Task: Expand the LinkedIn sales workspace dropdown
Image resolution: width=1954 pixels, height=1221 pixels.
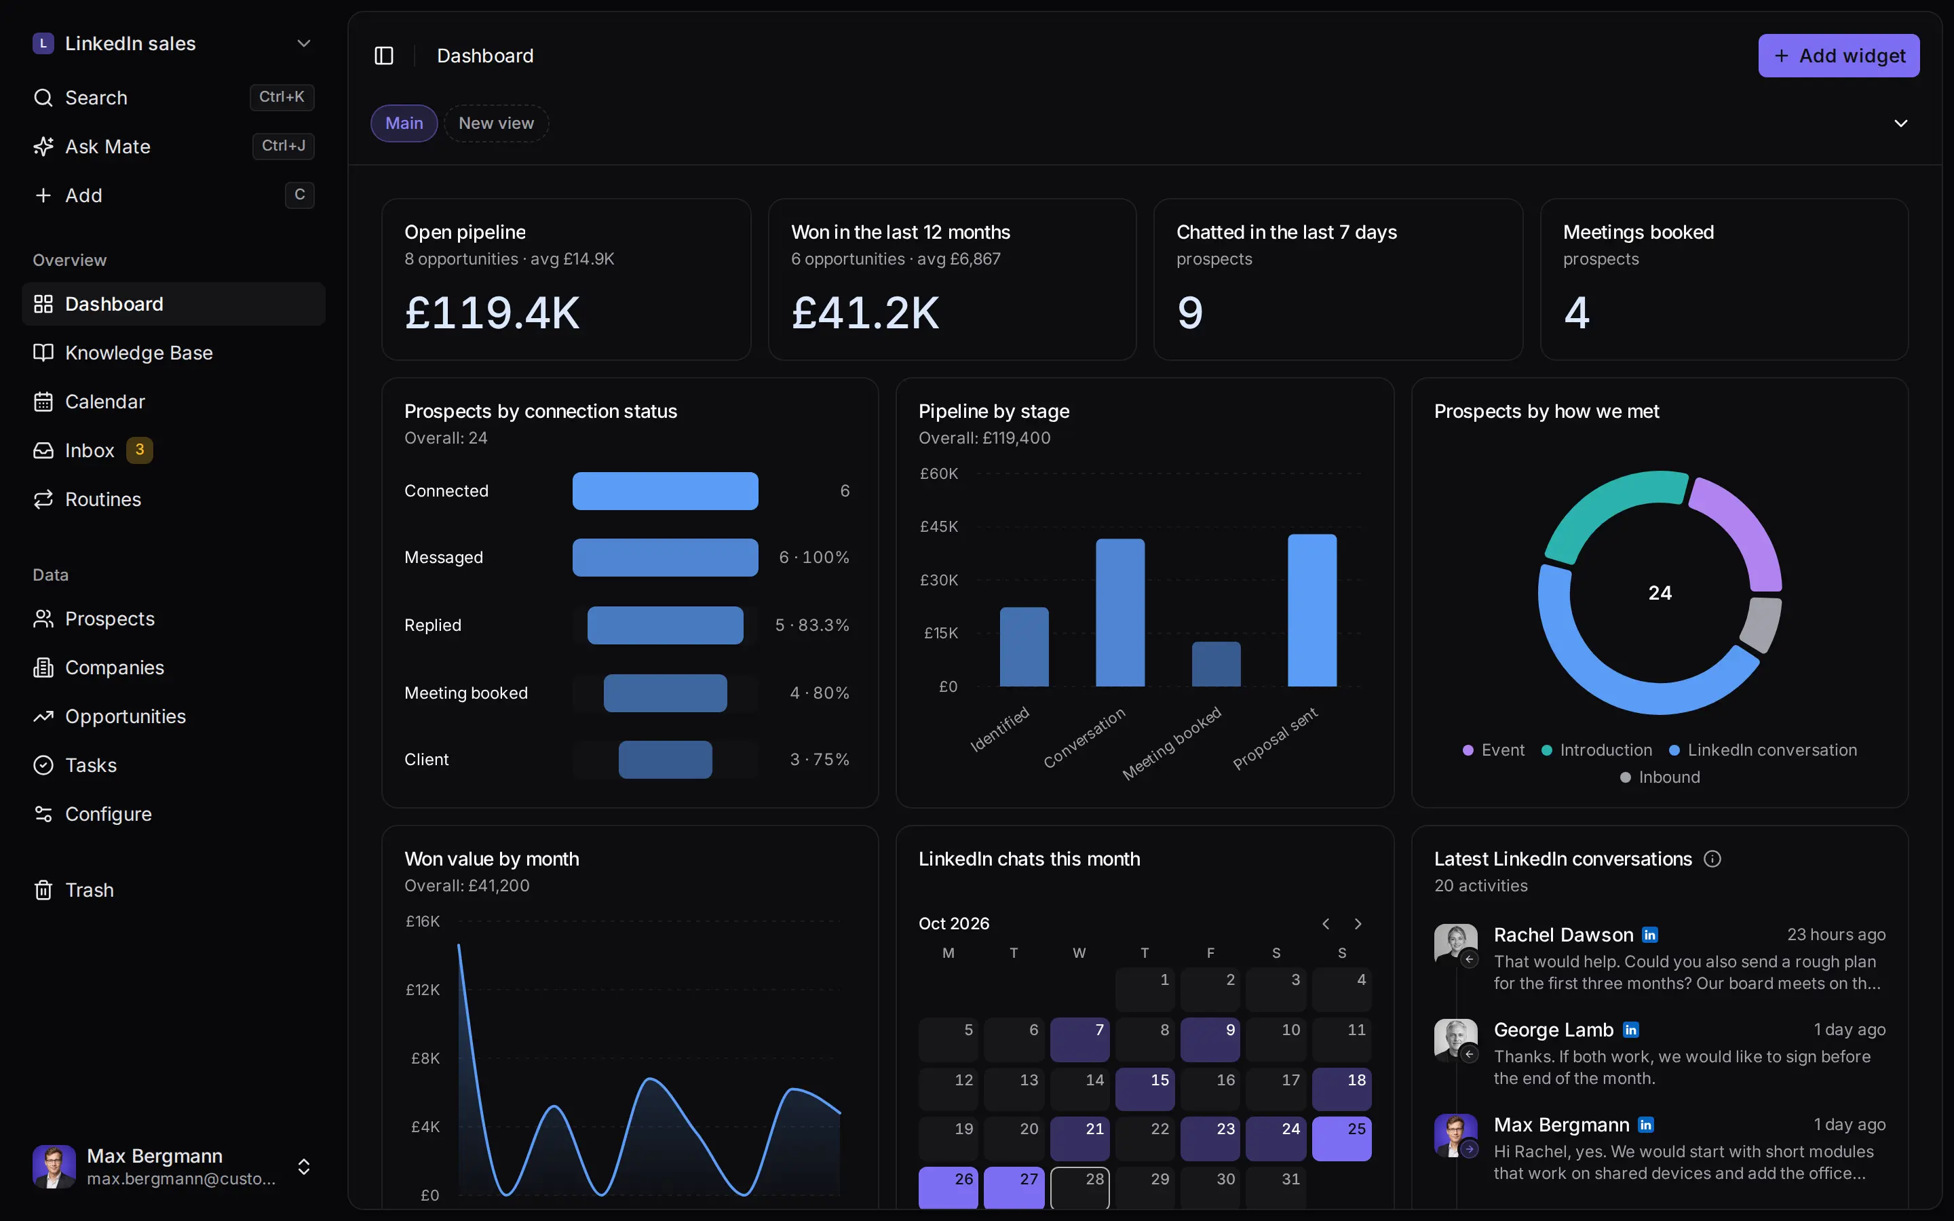Action: pyautogui.click(x=303, y=43)
